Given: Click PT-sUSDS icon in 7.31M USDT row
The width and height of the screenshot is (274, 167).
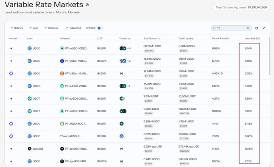Looking at the screenshot, I should (62, 98).
